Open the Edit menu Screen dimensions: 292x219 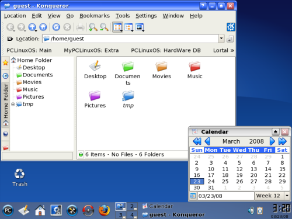(x=37, y=16)
